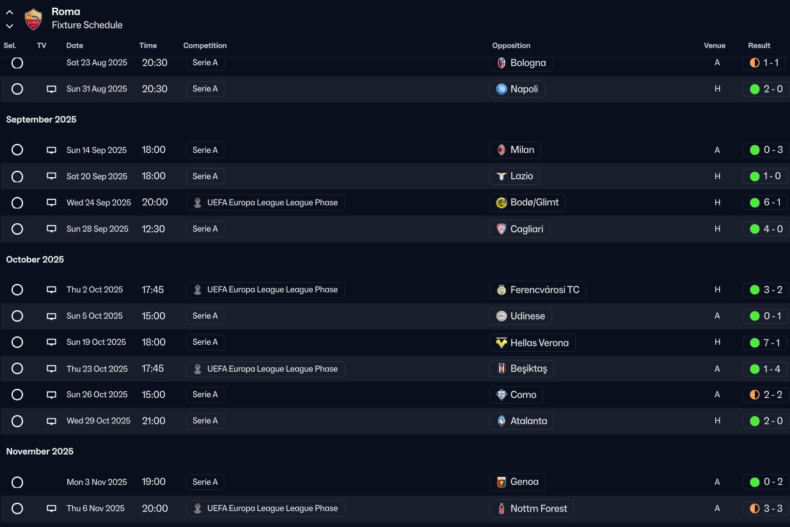Click the down chevron beside Roma
This screenshot has height=527, width=790.
(x=10, y=26)
